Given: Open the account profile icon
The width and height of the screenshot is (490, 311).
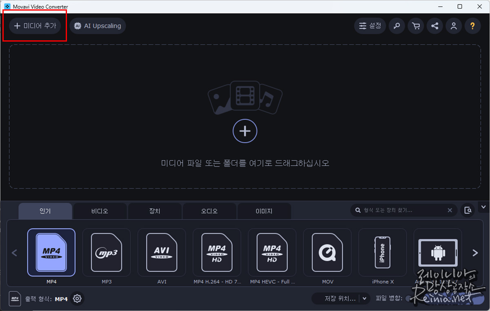Looking at the screenshot, I should [x=454, y=25].
